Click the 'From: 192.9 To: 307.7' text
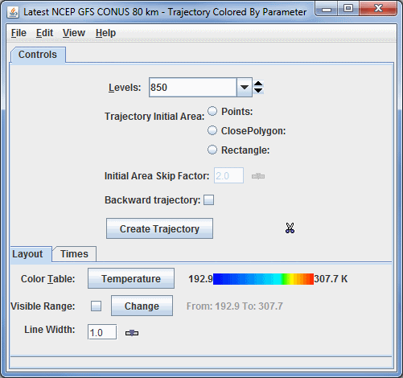 coord(235,306)
